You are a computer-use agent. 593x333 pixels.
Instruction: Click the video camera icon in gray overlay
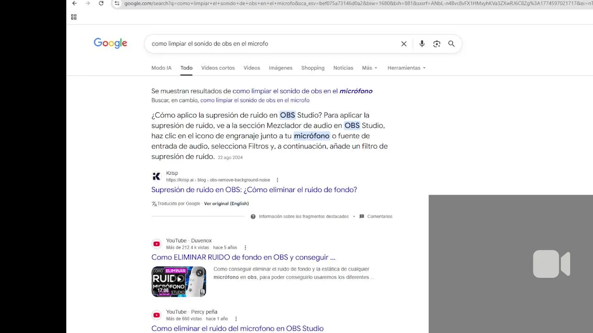(551, 264)
